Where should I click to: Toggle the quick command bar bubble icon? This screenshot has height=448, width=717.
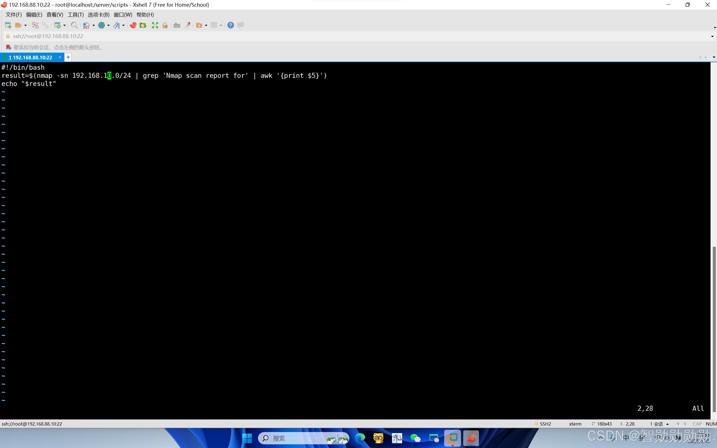(240, 25)
